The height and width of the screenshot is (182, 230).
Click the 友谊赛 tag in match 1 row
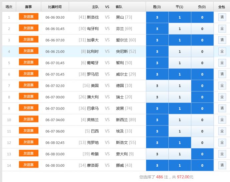pos(29,16)
